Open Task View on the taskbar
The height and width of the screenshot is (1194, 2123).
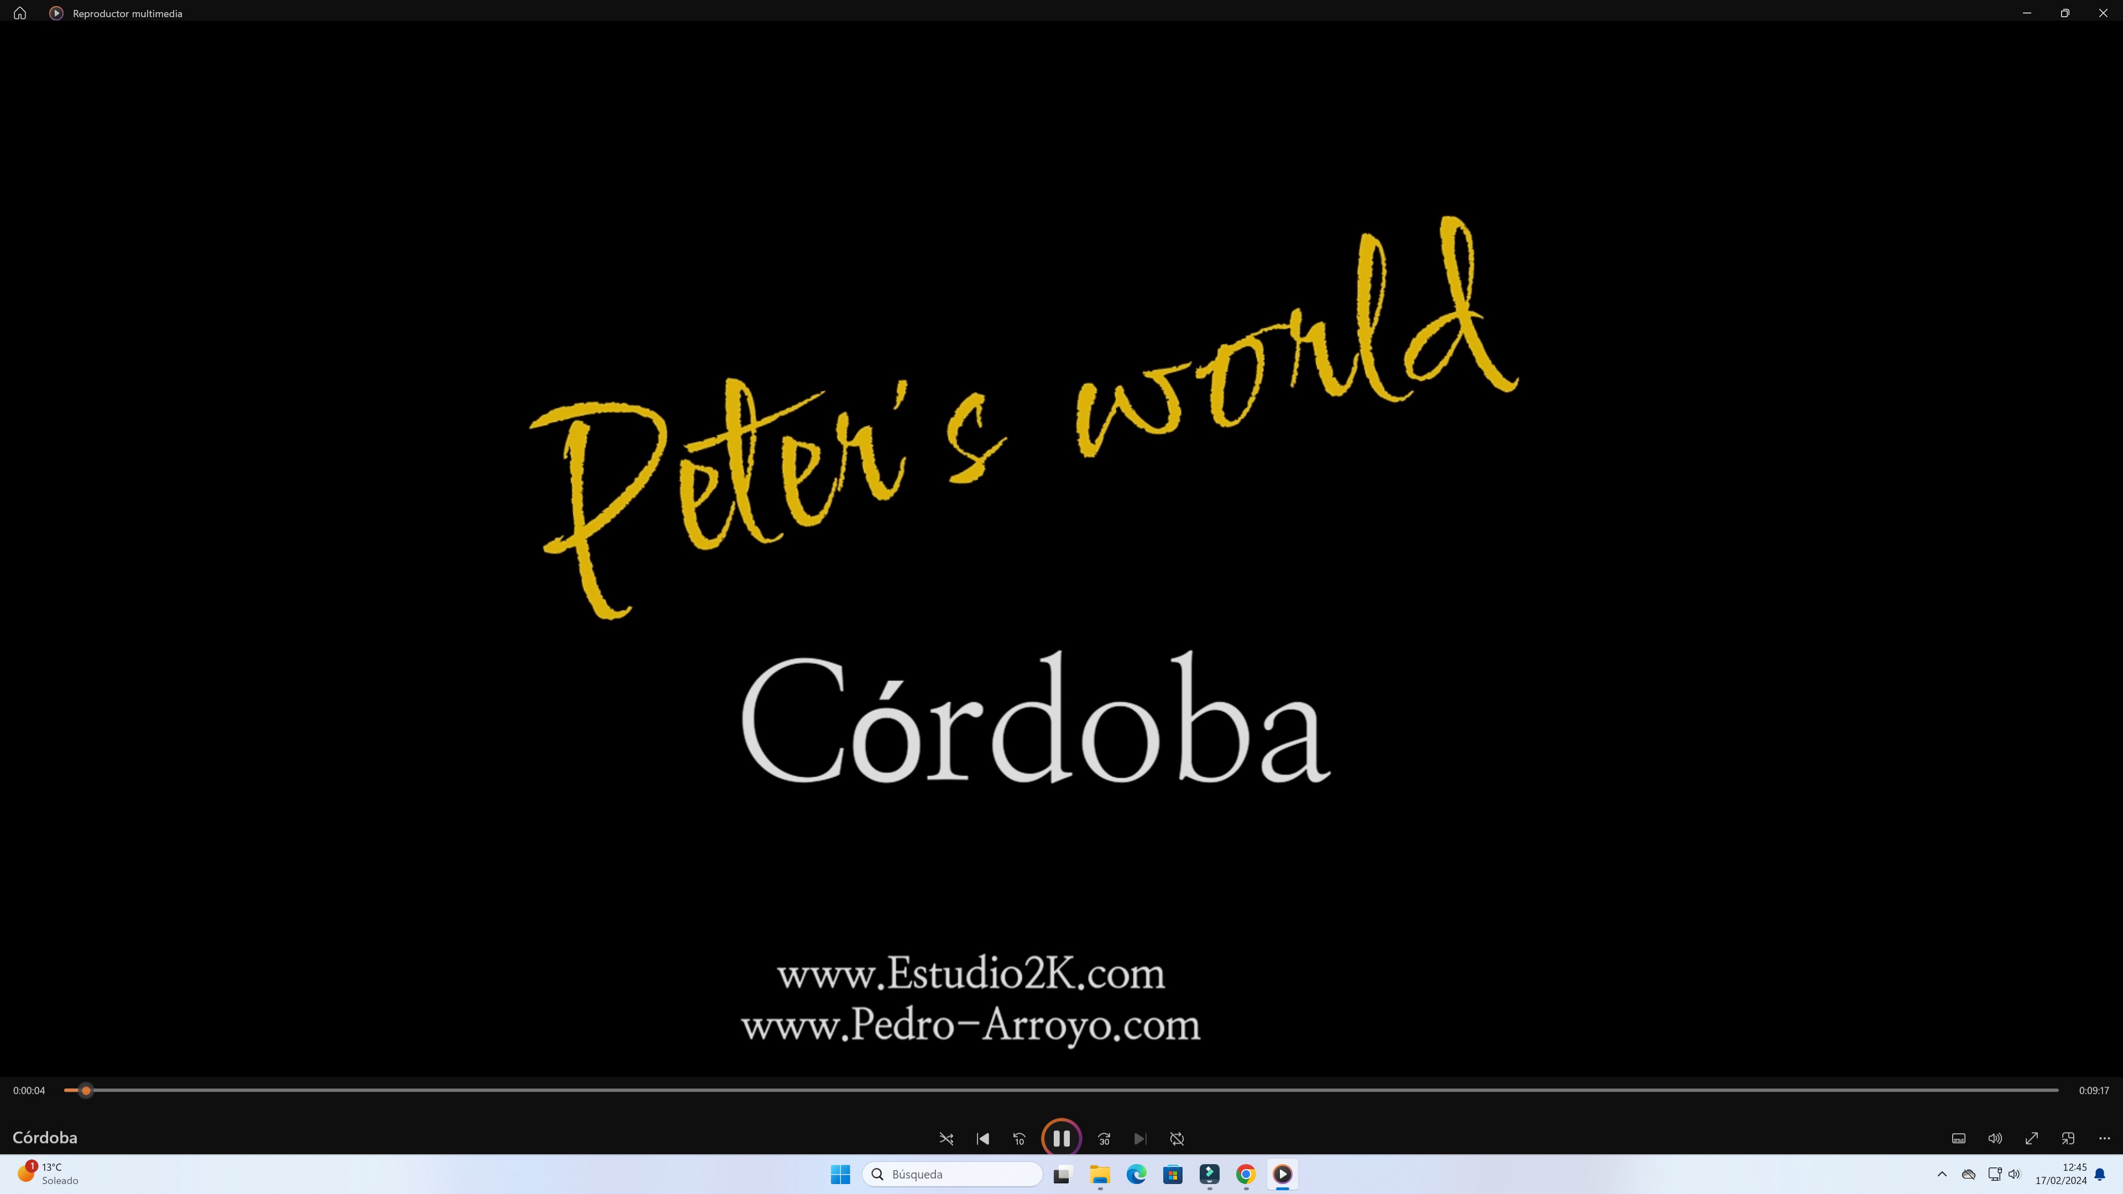[x=1062, y=1174]
